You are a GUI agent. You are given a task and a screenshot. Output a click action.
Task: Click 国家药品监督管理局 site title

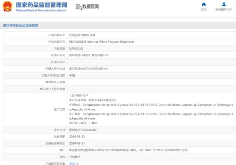[x=42, y=5]
